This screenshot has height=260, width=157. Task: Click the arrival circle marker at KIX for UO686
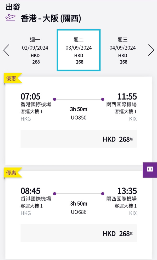point(102,194)
